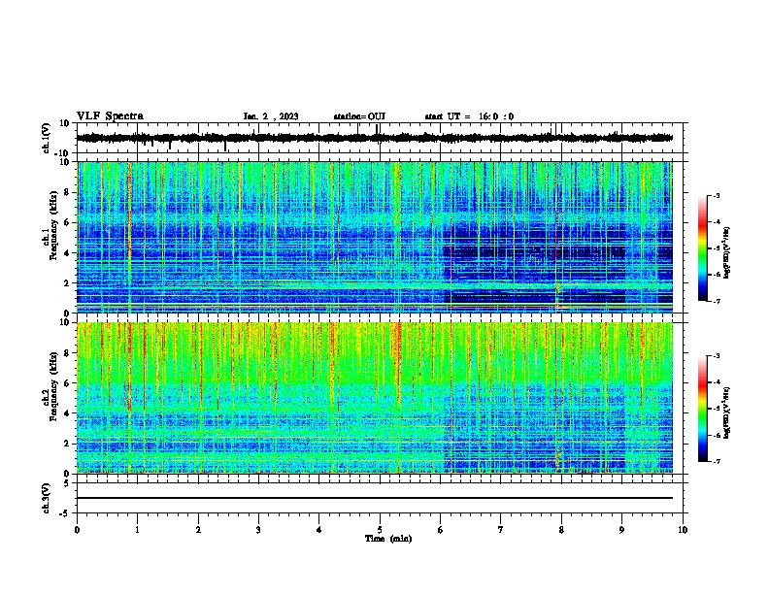The height and width of the screenshot is (594, 769).
Task: Click the flat ch.3 voltage trace line
Action: (x=374, y=498)
